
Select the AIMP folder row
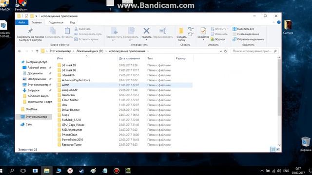(124, 85)
